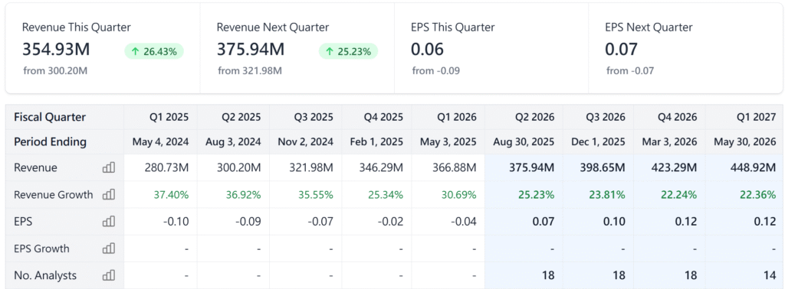Select the green 25.23% next quarter badge
This screenshot has width=785, height=289.
(349, 51)
